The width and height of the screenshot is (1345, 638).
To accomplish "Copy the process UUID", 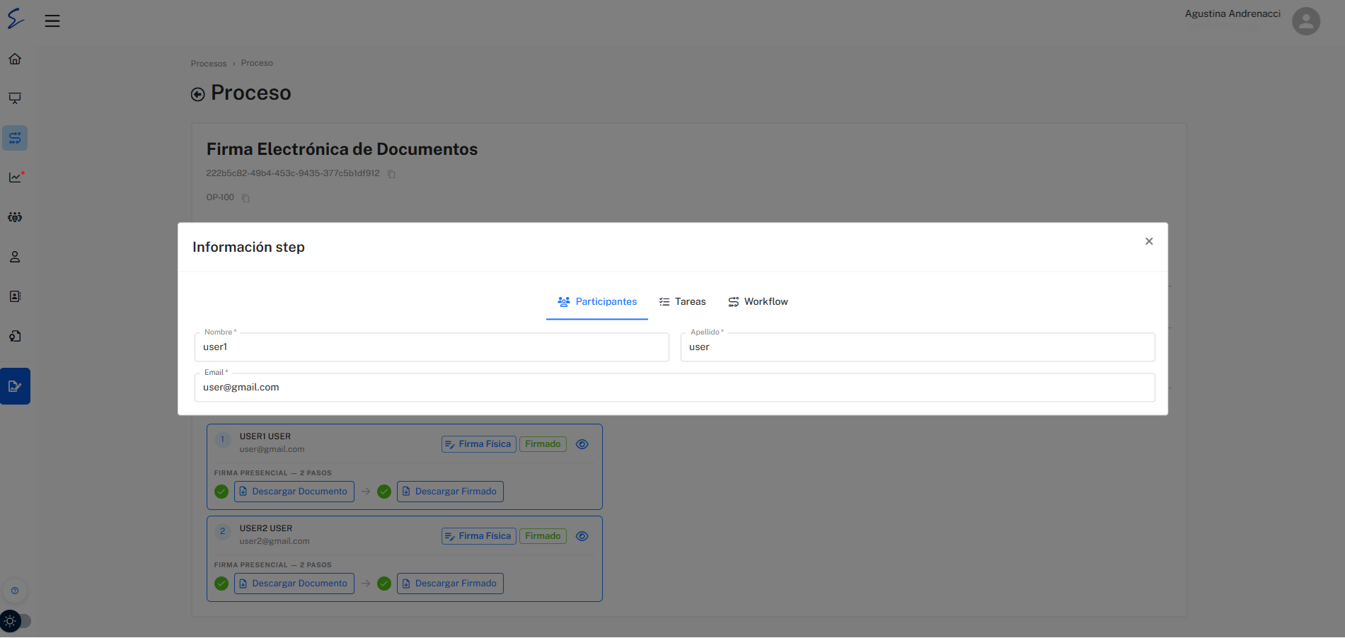I will 391,174.
